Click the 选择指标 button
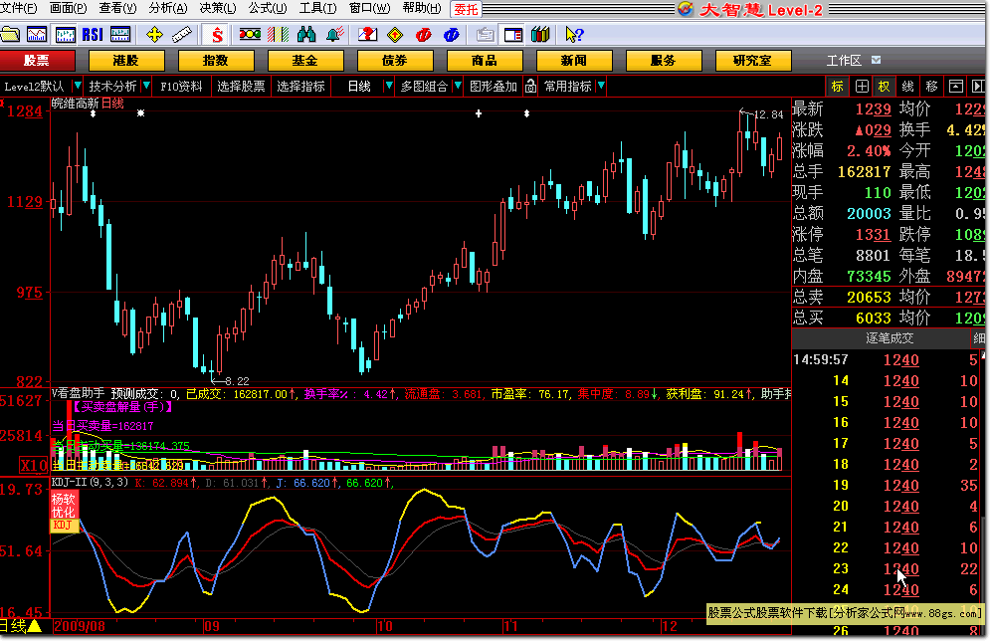This screenshot has height=642, width=992. [x=301, y=87]
